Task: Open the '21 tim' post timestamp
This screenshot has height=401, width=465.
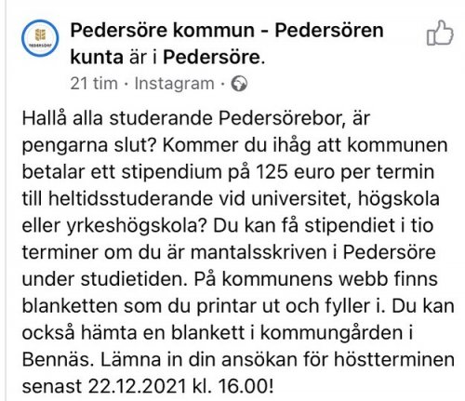Action: click(94, 84)
